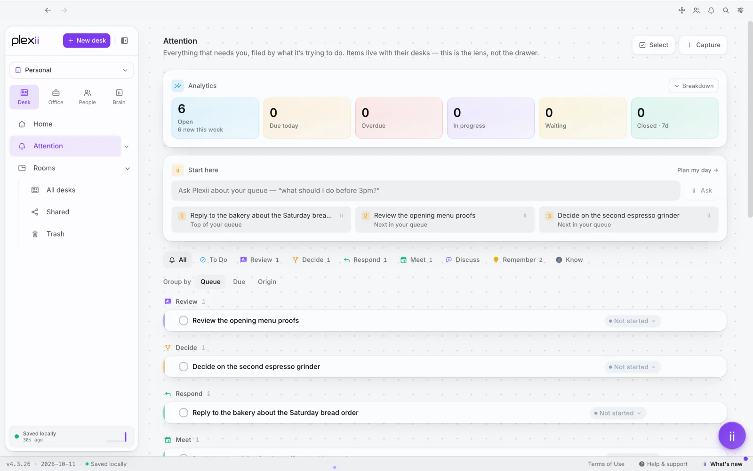
Task: Open notifications bell in top bar
Action: (711, 10)
